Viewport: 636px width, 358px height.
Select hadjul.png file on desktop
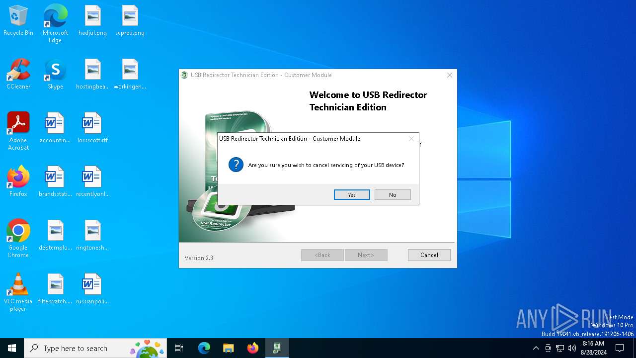click(x=92, y=21)
